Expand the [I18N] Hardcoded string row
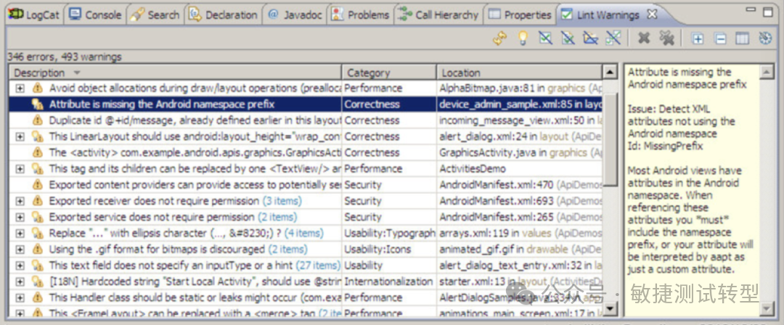This screenshot has height=325, width=784. click(x=20, y=281)
